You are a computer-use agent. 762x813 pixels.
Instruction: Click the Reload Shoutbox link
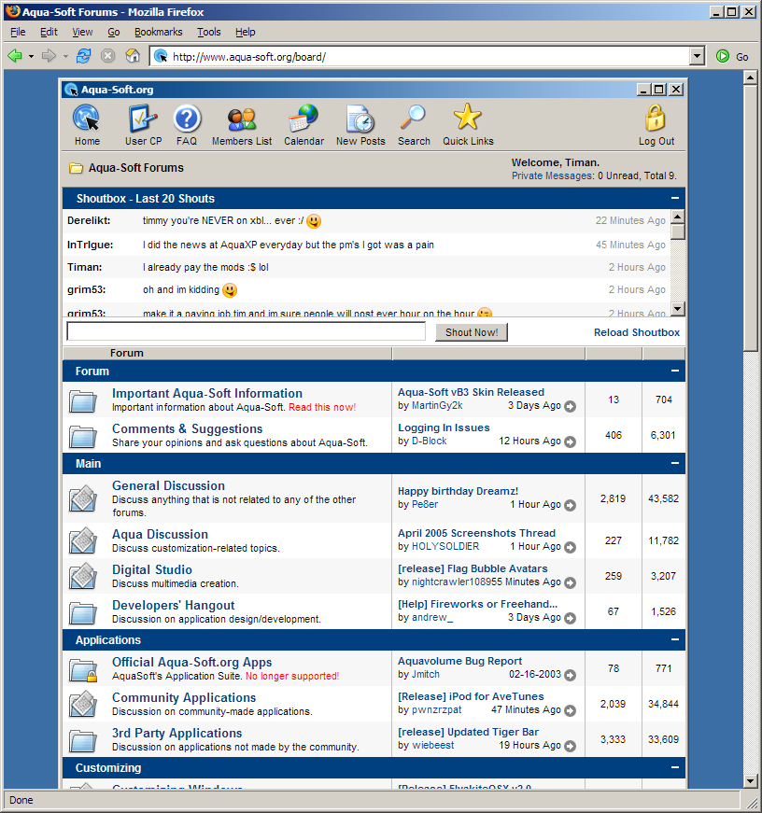pyautogui.click(x=637, y=332)
